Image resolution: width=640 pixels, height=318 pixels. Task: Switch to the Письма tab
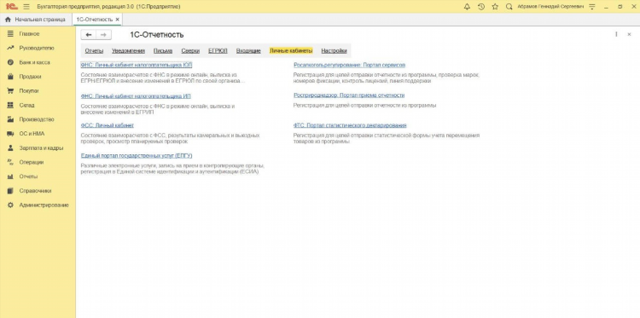point(163,51)
